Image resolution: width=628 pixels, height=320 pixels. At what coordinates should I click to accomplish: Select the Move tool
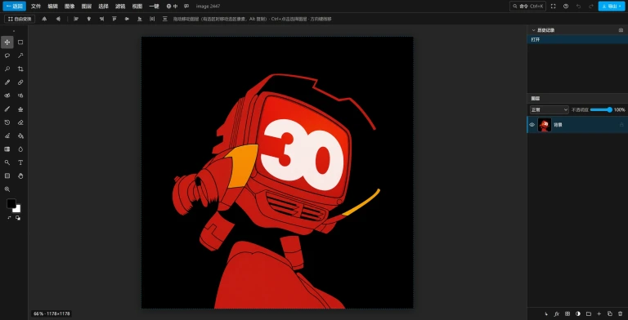pos(7,42)
